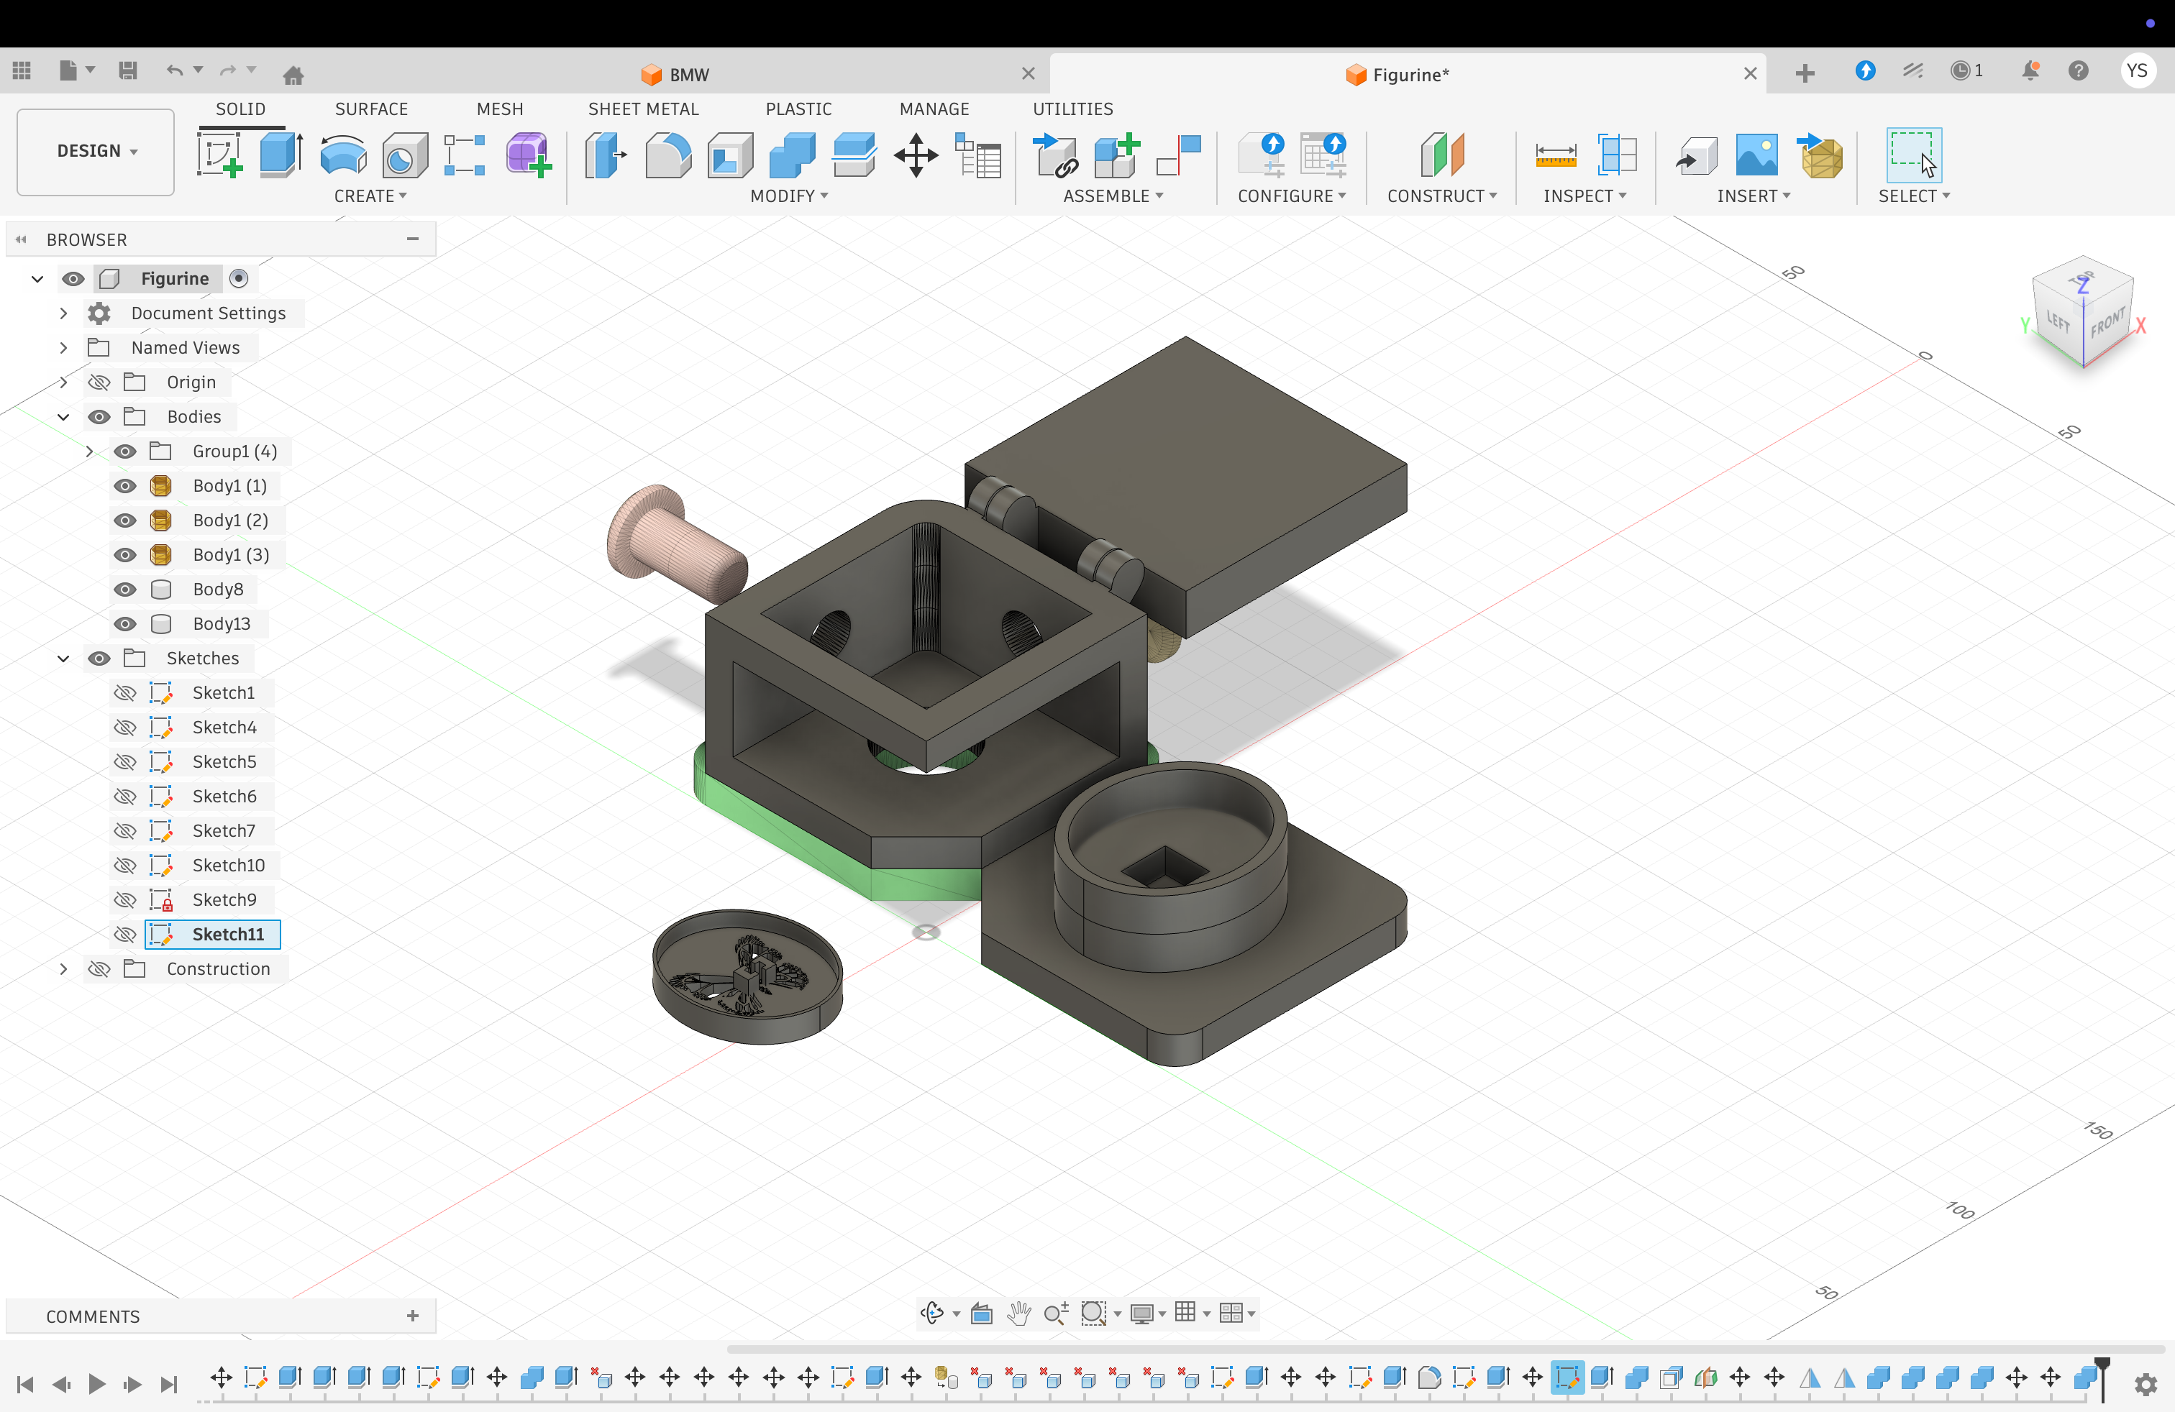2175x1412 pixels.
Task: Switch to the BMW document tab
Action: (676, 75)
